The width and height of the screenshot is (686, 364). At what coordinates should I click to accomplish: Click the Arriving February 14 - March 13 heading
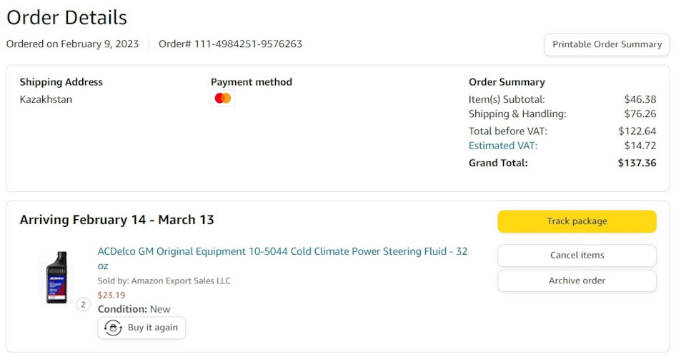(116, 220)
